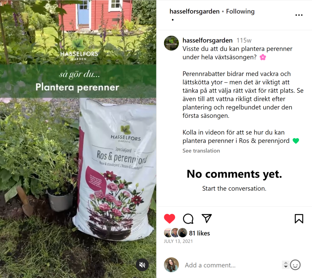312x278 pixels.
Task: Click See translation under the caption
Action: tap(201, 151)
